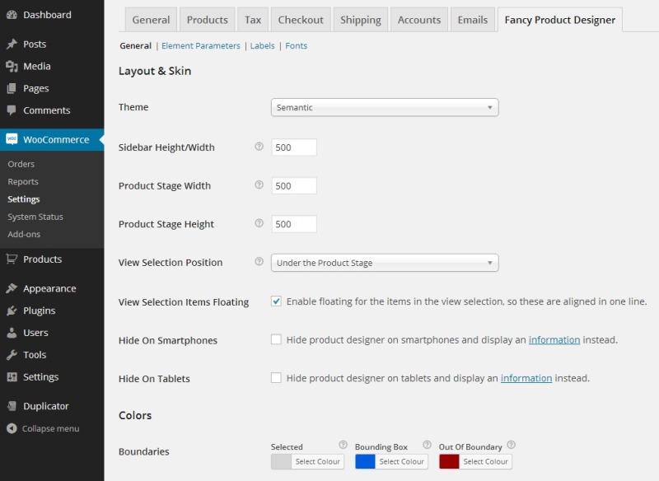Open Reports under WooCommerce menu
Screen dimensions: 659x481
coord(23,182)
